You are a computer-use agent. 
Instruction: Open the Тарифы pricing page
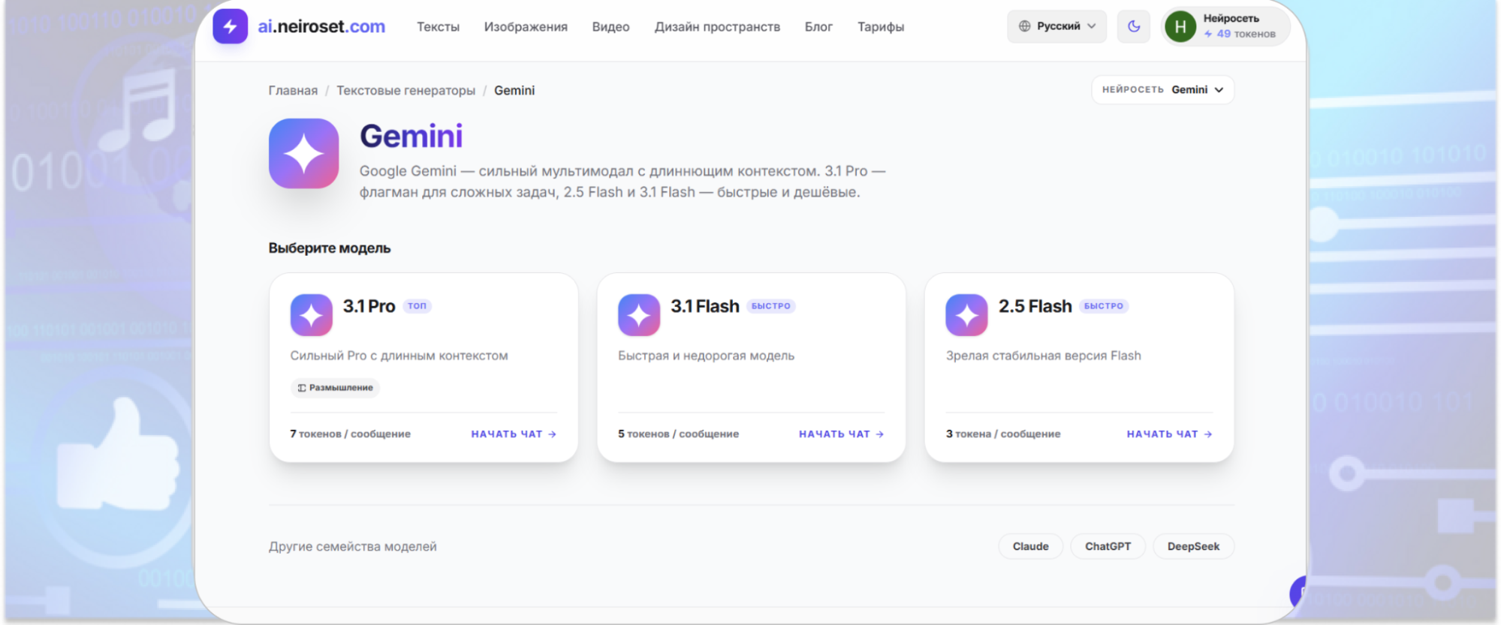click(x=881, y=27)
